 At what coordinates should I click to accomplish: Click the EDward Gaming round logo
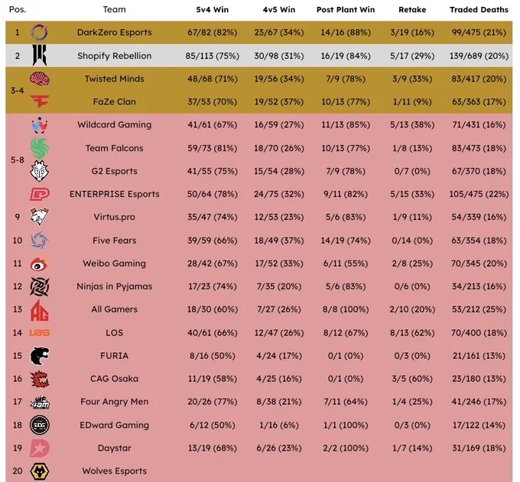pyautogui.click(x=40, y=425)
